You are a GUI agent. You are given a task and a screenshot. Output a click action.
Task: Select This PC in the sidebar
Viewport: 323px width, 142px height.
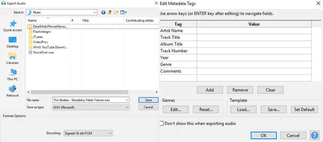(13, 75)
